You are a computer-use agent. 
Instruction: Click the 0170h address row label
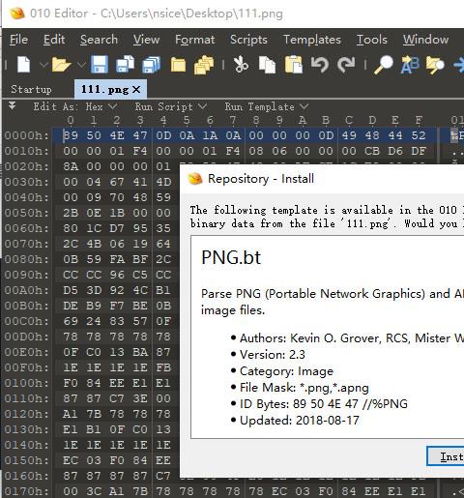tap(27, 491)
